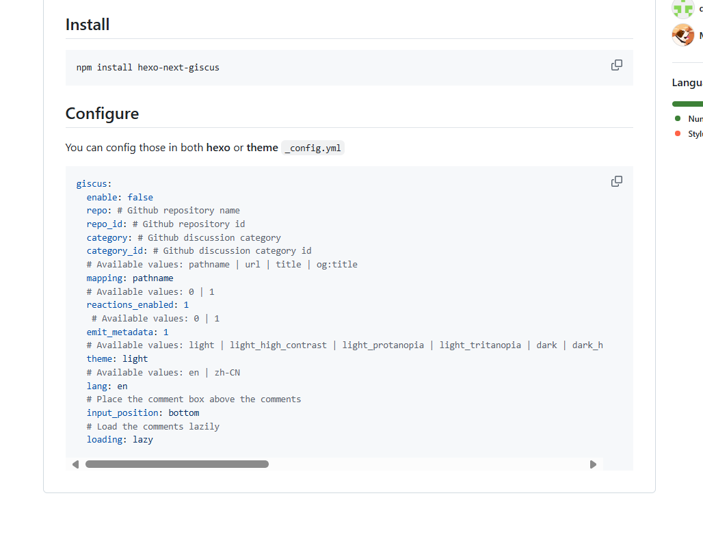Click the green language bar
This screenshot has height=539, width=703.
coord(687,104)
